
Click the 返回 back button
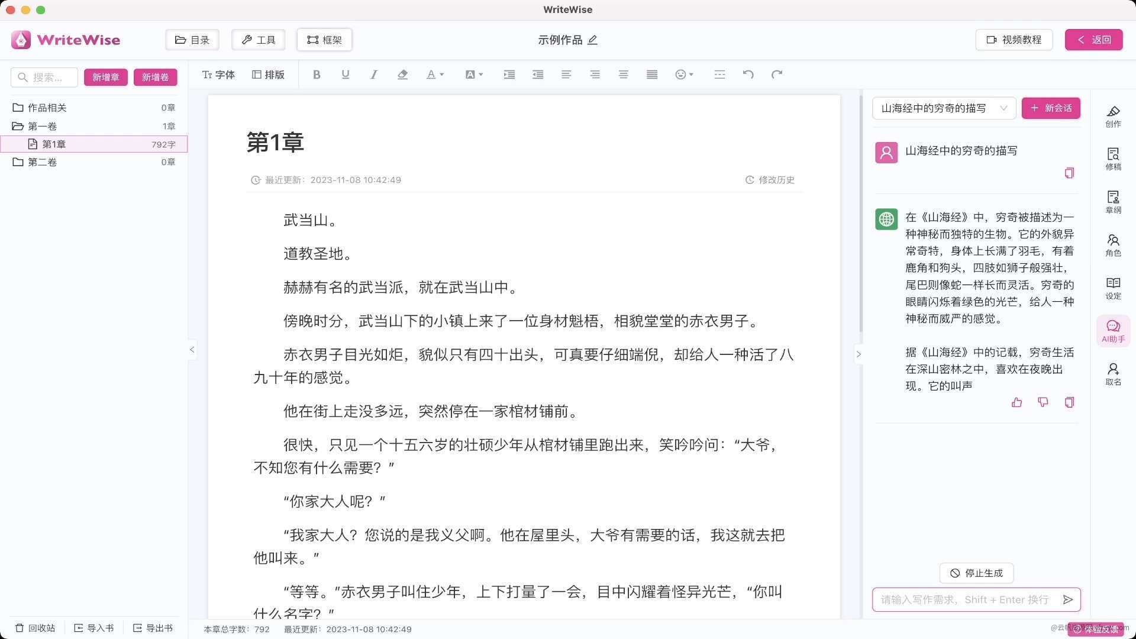(x=1093, y=40)
